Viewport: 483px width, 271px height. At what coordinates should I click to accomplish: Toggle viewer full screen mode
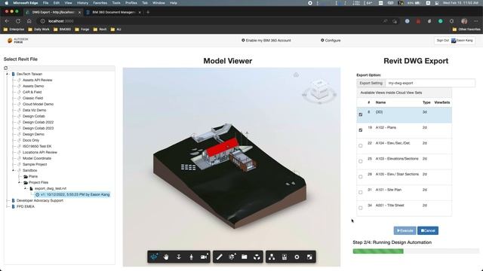pyautogui.click(x=309, y=257)
